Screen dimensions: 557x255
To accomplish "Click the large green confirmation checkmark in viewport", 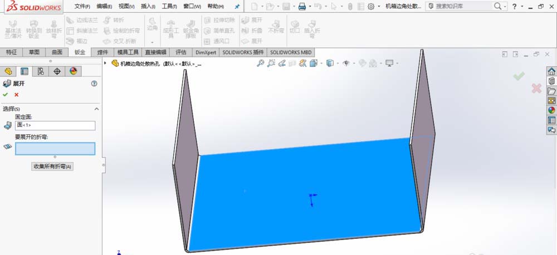I will pos(519,76).
